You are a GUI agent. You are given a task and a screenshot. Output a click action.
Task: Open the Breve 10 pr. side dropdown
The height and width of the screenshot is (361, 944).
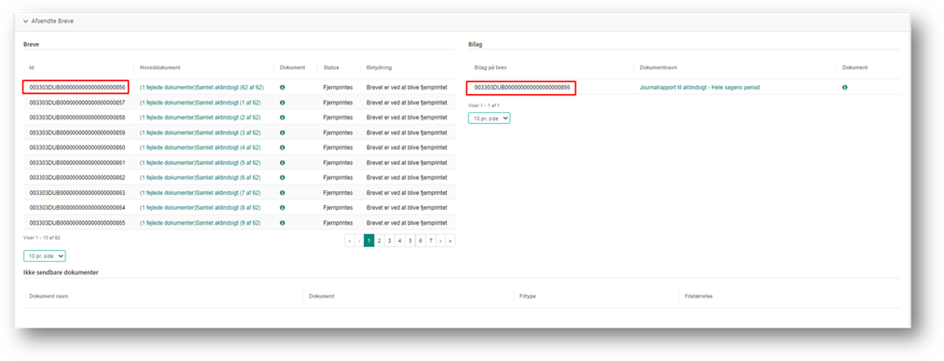45,256
